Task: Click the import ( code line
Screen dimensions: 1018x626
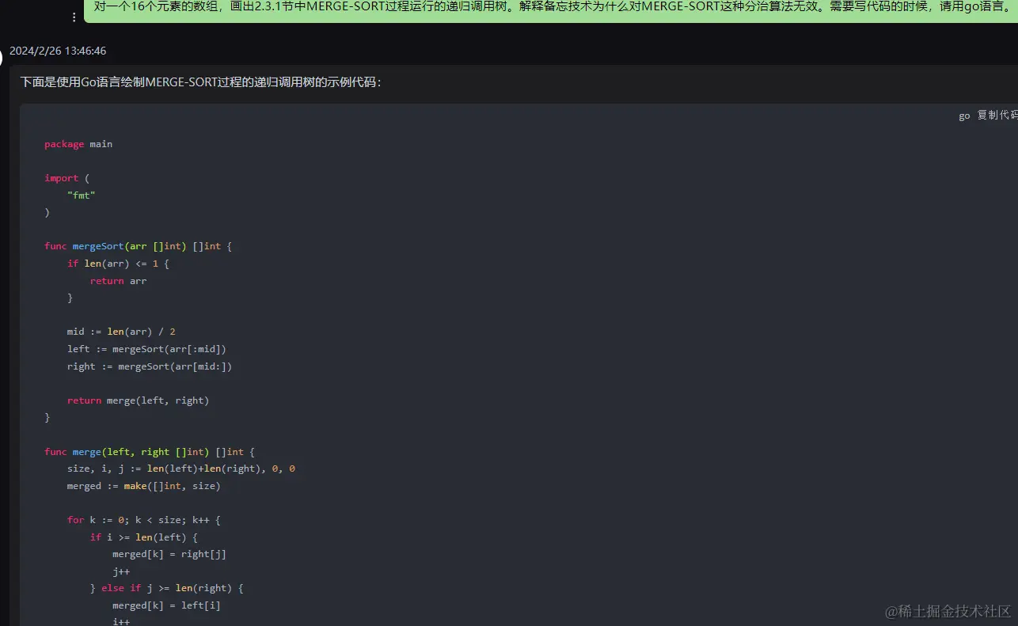Action: click(x=67, y=178)
